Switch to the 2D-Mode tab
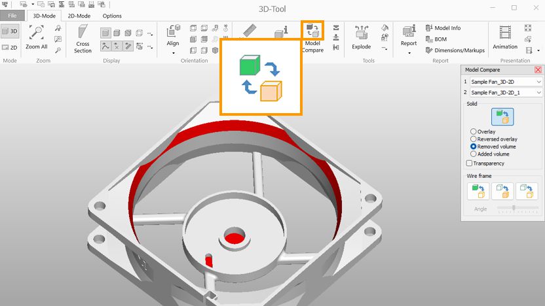The image size is (545, 306). 79,16
